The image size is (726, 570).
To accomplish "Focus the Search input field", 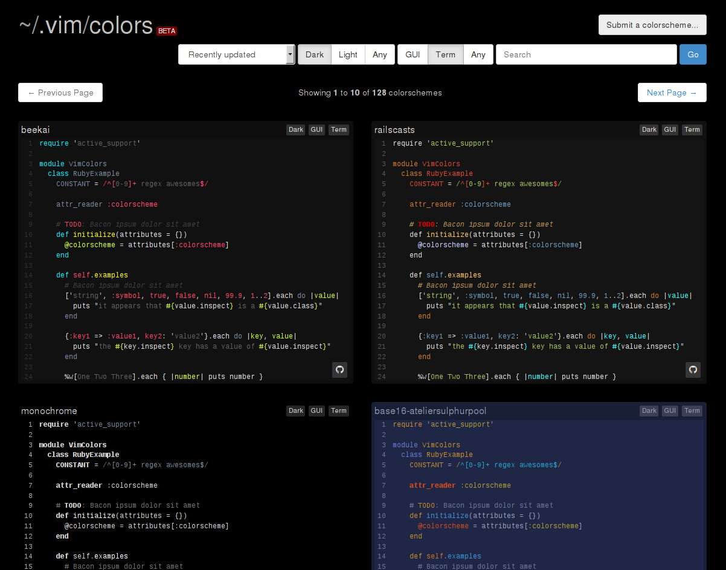I will (x=586, y=54).
